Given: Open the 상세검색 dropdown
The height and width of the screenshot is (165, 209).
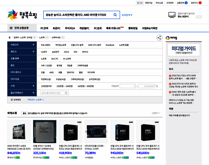Looking at the screenshot, I should [127, 15].
